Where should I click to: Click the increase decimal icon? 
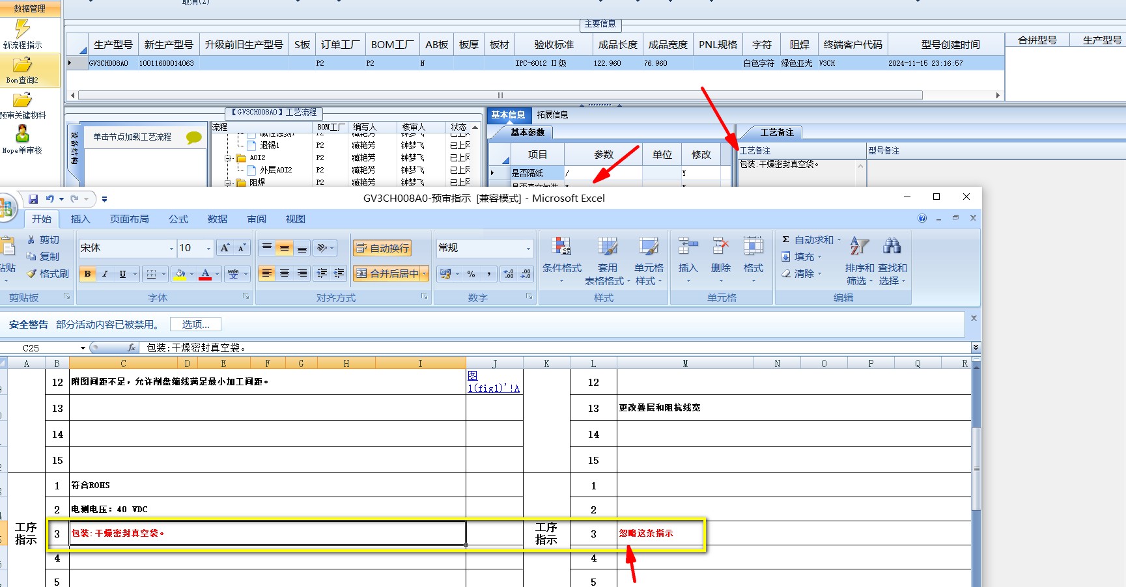click(x=509, y=274)
